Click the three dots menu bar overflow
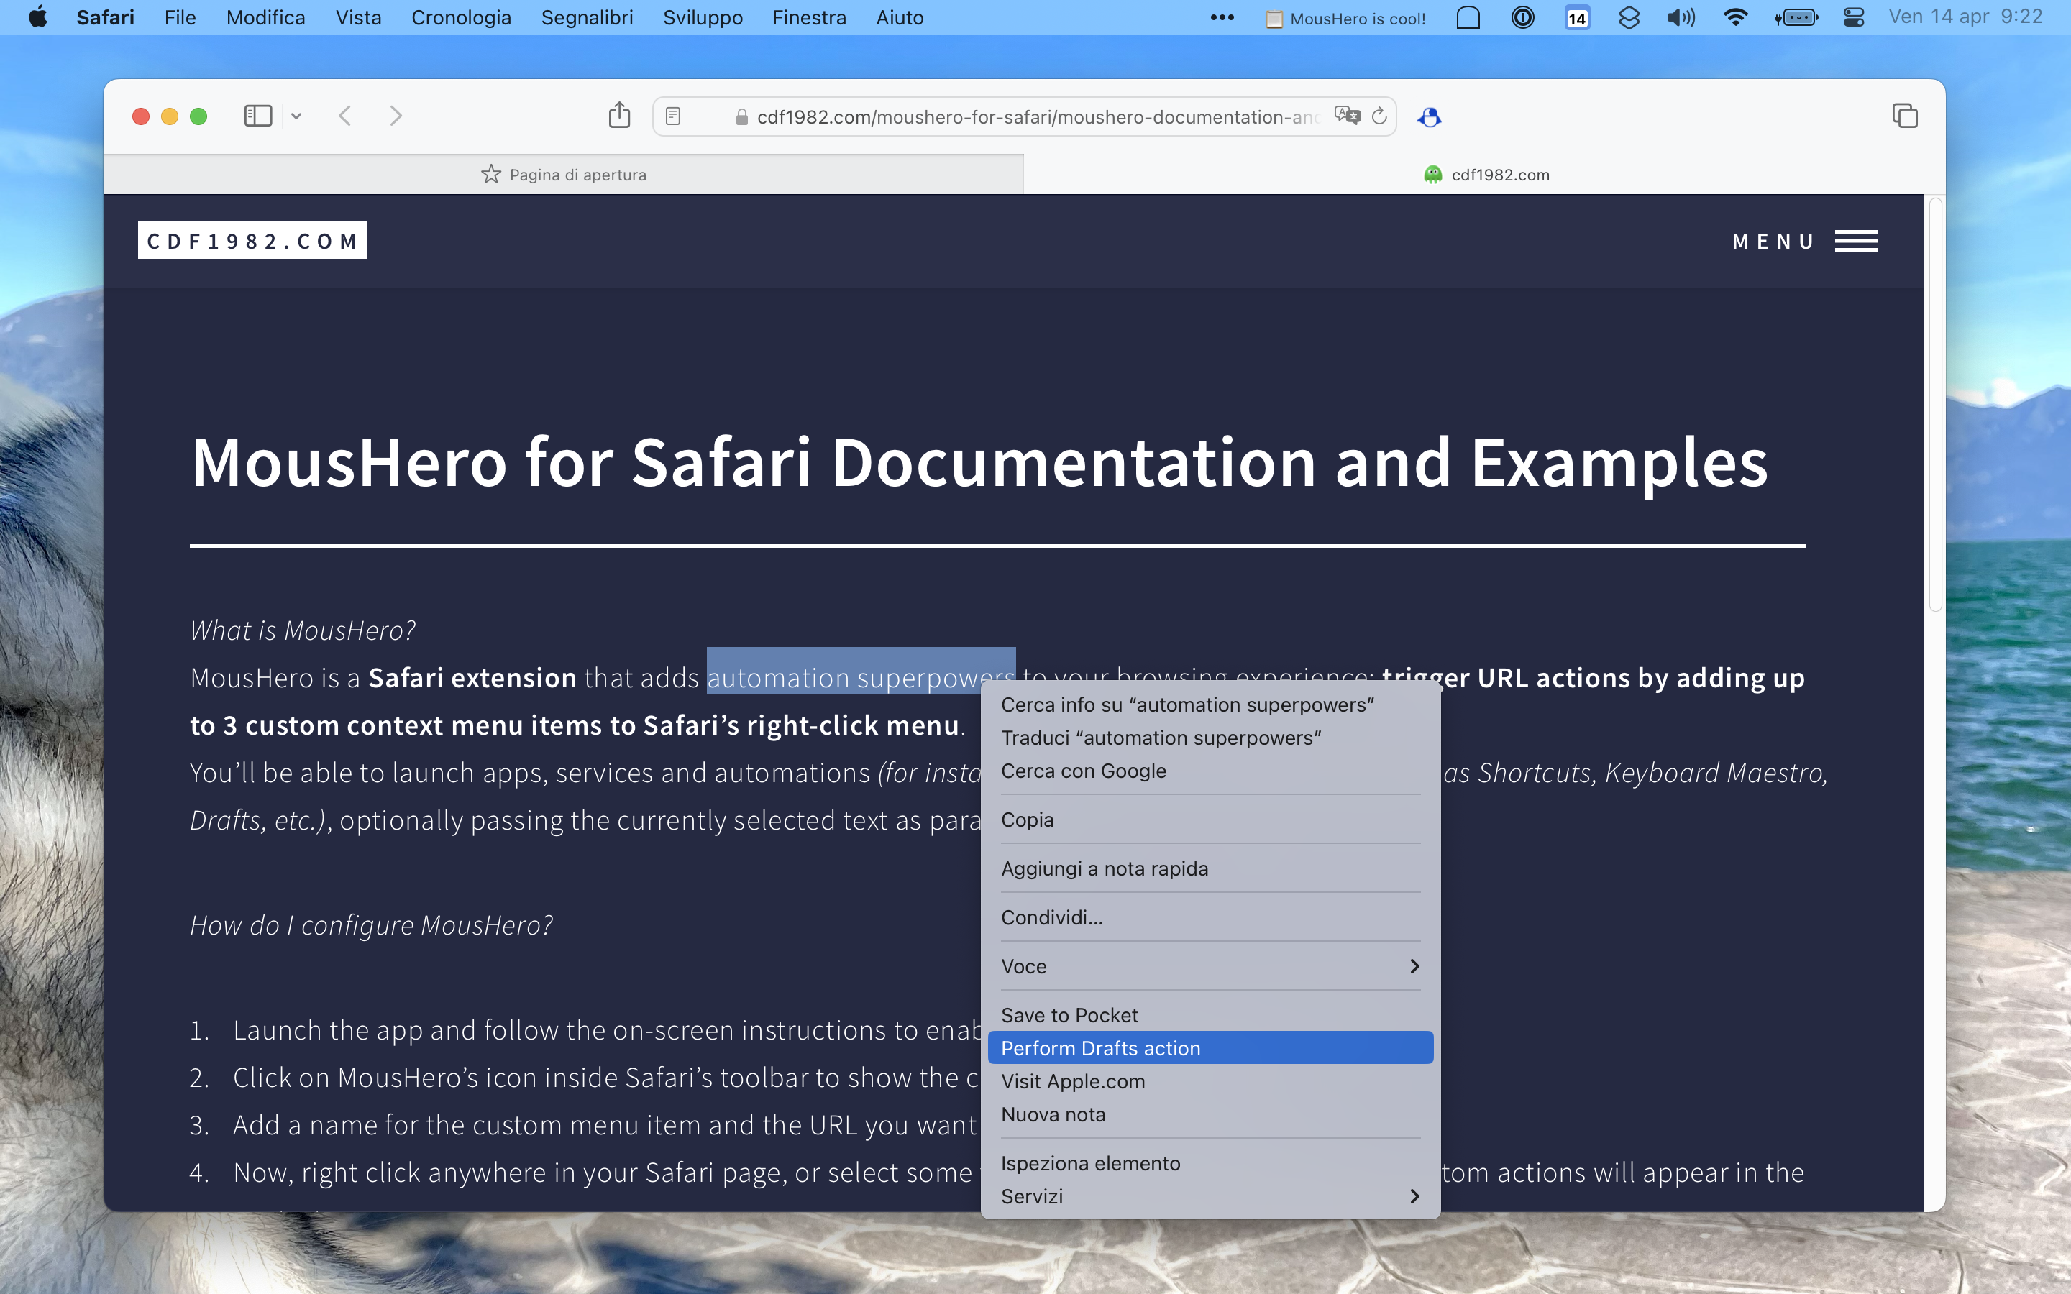 [1222, 17]
